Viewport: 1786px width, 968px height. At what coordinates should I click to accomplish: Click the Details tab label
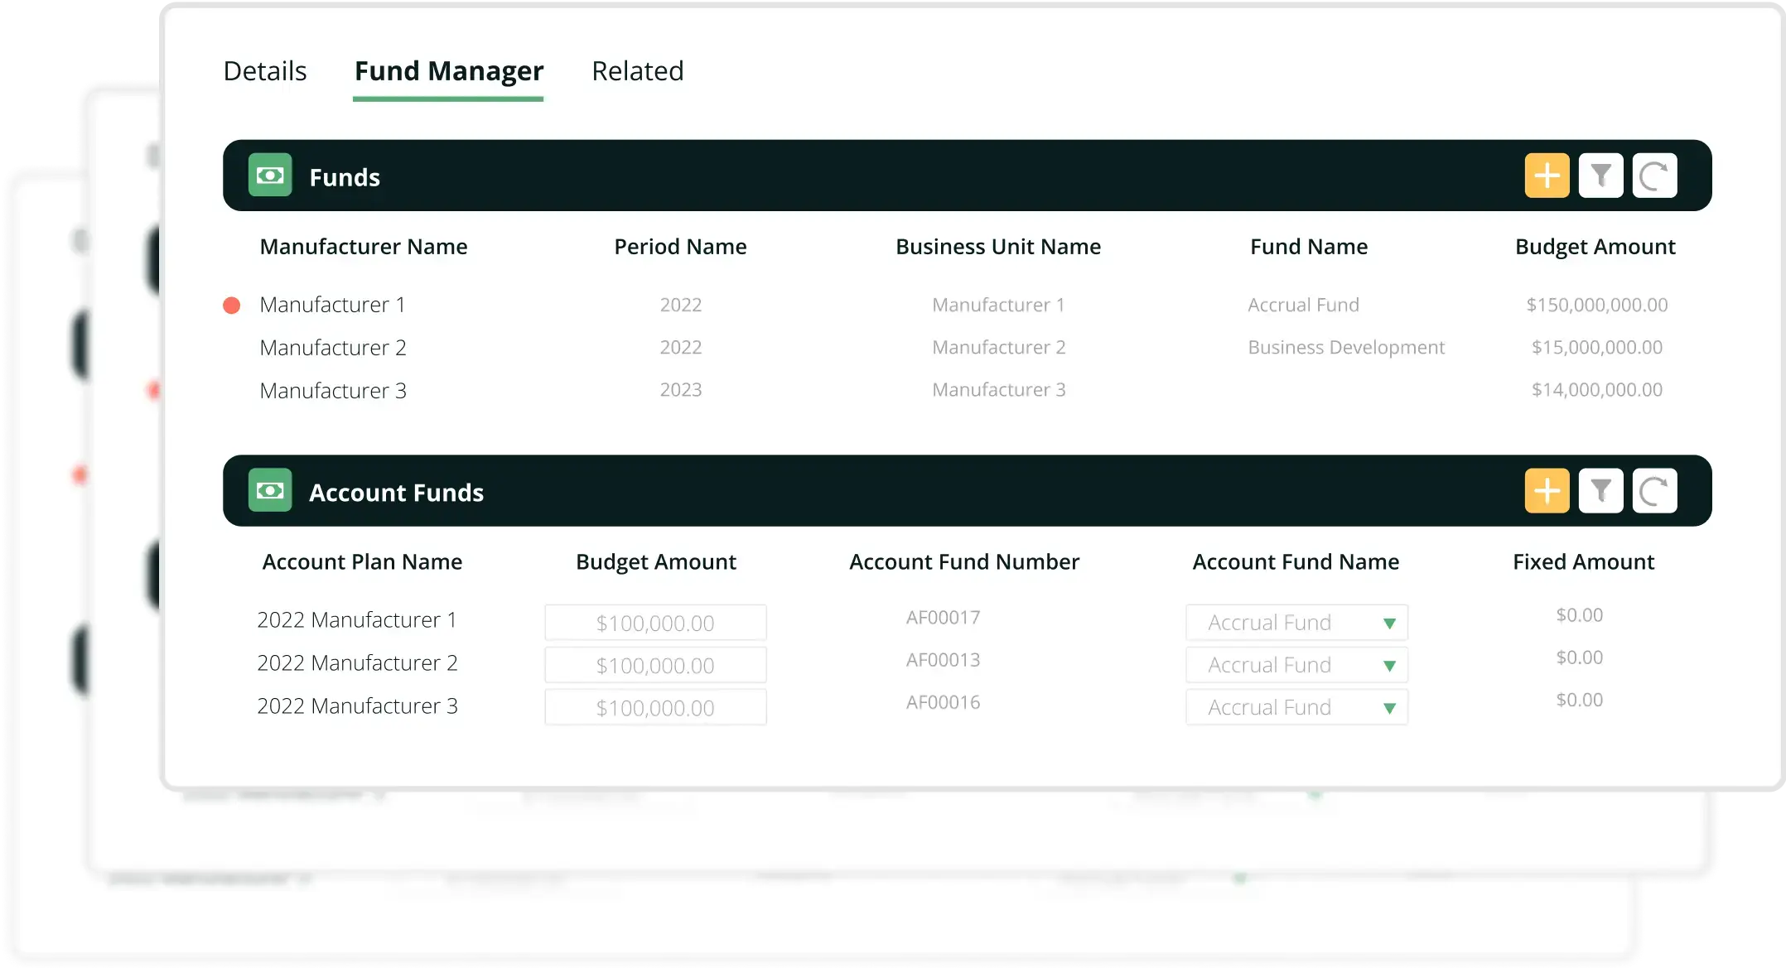(265, 70)
